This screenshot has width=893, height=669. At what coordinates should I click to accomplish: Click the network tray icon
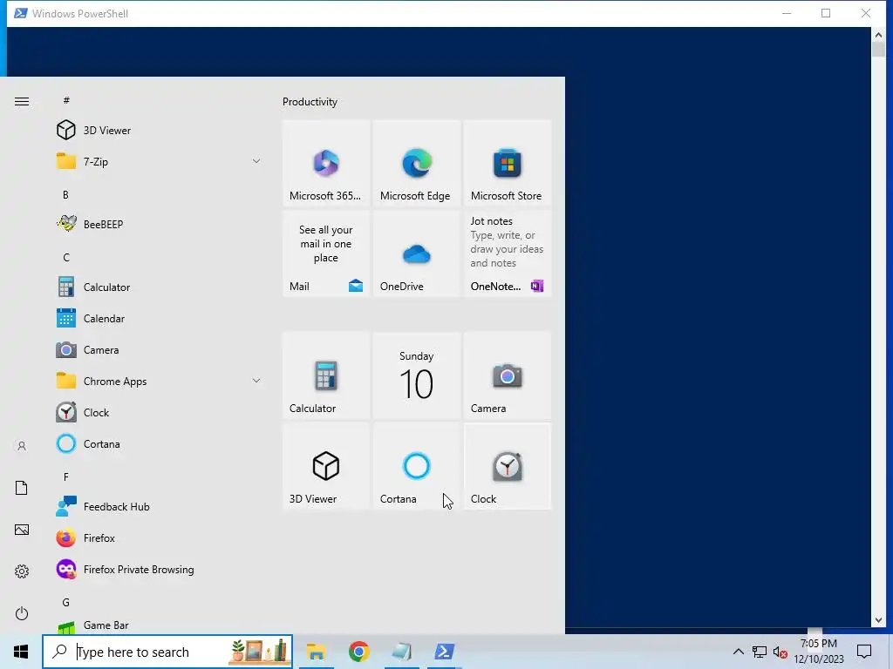click(760, 652)
